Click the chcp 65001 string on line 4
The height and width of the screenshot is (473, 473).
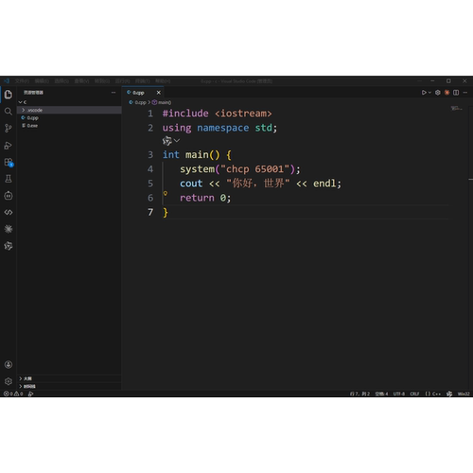click(x=254, y=169)
